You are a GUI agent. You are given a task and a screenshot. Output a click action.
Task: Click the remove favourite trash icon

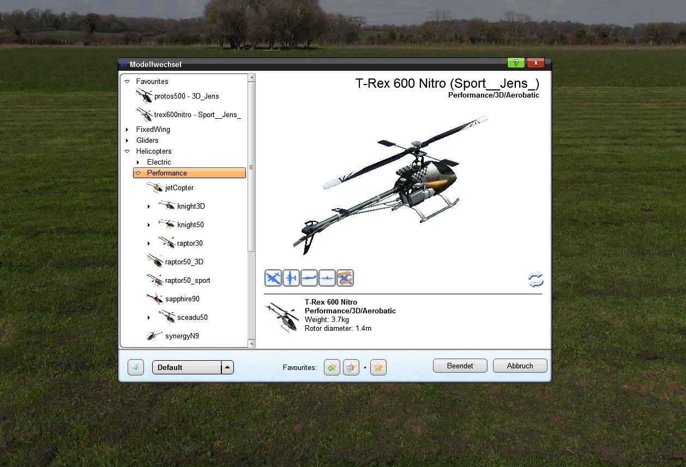(351, 367)
